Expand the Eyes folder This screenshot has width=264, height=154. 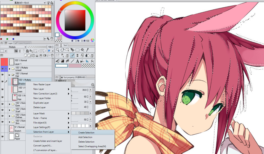[x=10, y=104]
